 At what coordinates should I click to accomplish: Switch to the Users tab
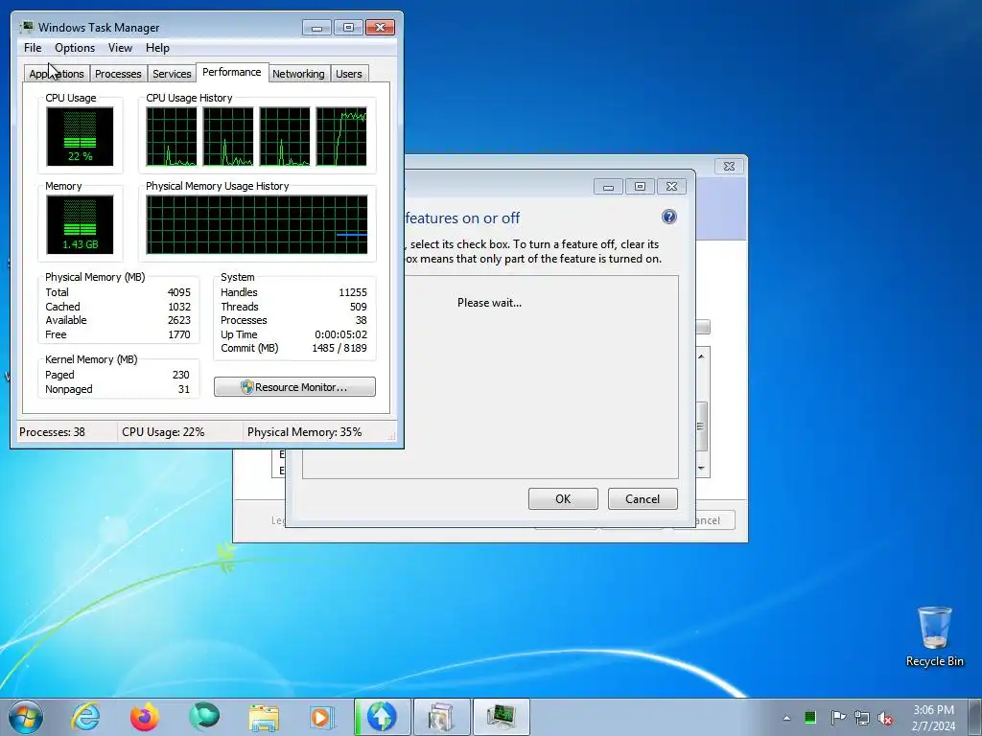point(349,74)
